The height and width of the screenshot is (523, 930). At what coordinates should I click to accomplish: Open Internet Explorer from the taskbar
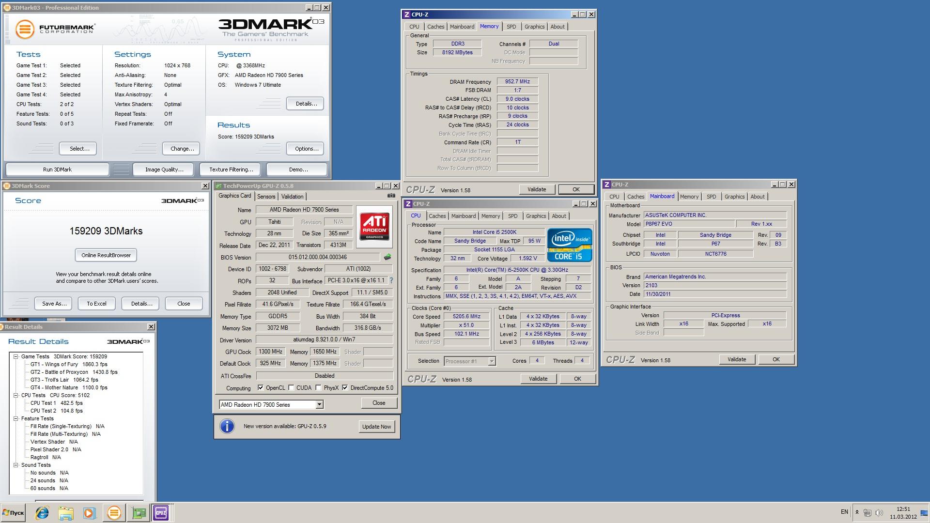(x=42, y=513)
